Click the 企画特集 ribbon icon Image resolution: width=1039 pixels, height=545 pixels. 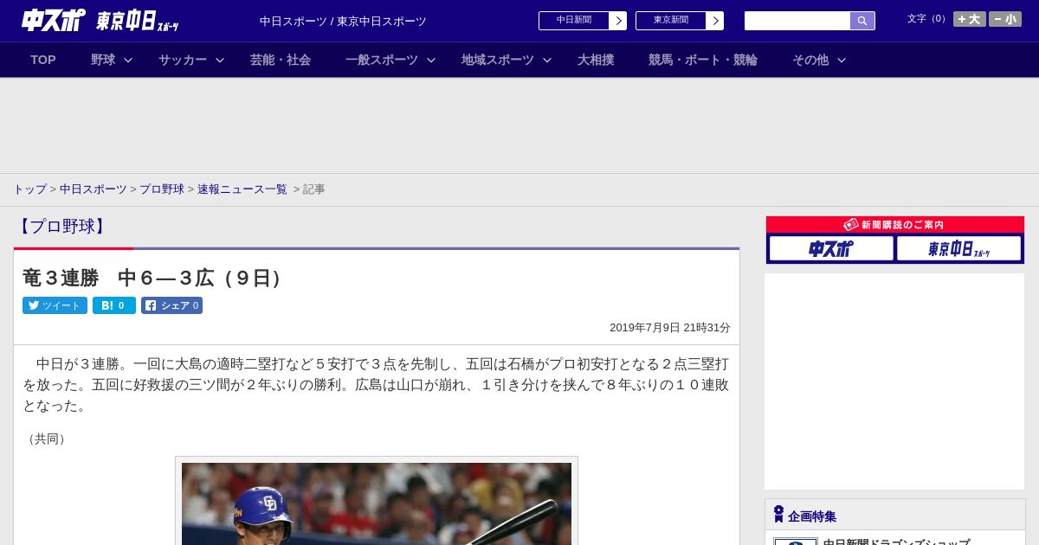click(x=778, y=514)
